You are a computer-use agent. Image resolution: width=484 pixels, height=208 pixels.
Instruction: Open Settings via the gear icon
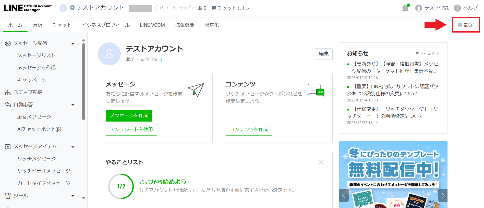coord(460,25)
